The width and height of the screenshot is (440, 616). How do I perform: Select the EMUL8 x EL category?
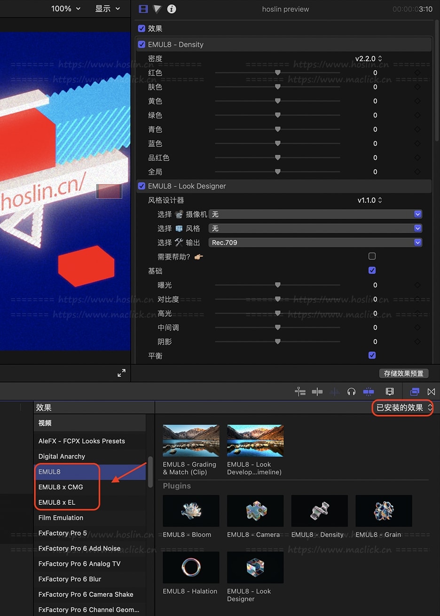pyautogui.click(x=90, y=502)
